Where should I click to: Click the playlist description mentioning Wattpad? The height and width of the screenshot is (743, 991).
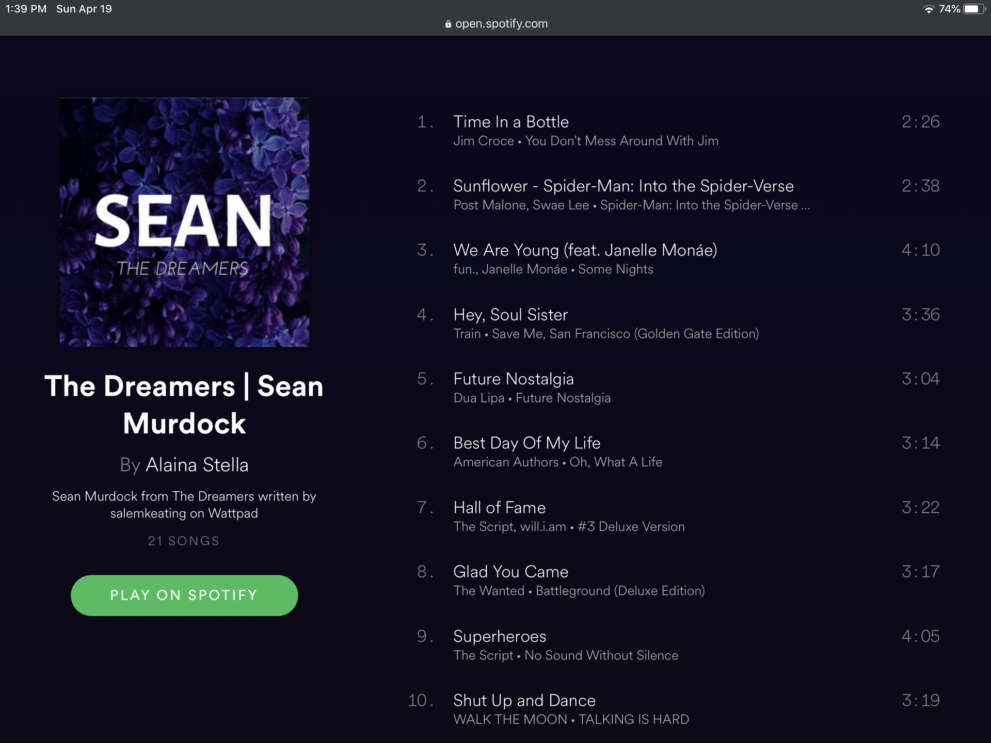[x=184, y=505]
